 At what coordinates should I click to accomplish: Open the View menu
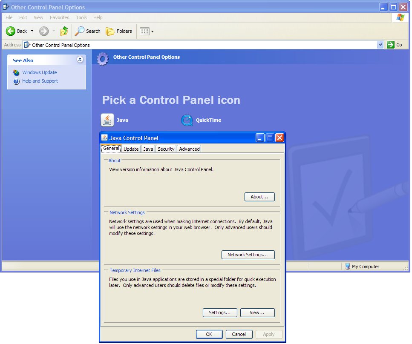click(x=38, y=17)
